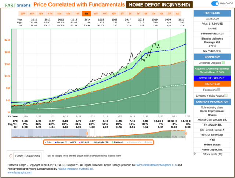The width and height of the screenshot is (235, 178).
Task: Toggle the Dividends legend item
Action: tap(118, 142)
